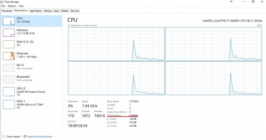Open the Options menu
This screenshot has height=140, width=266.
[x=12, y=6]
